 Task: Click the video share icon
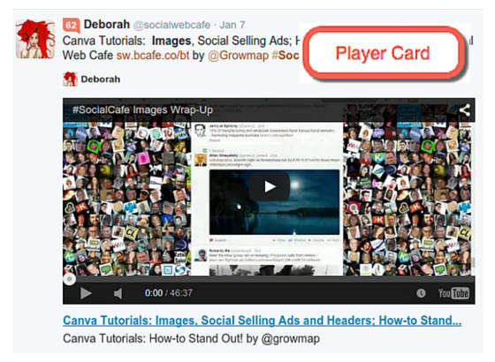pos(464,110)
